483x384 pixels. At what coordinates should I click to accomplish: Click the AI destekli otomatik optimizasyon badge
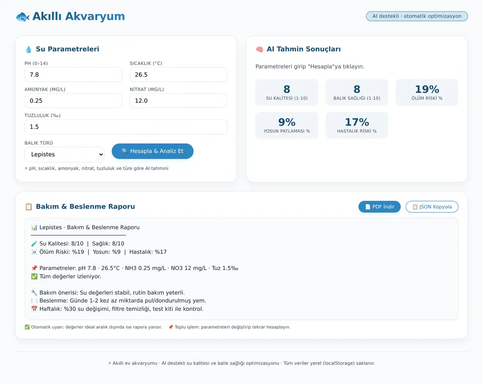[x=417, y=16]
